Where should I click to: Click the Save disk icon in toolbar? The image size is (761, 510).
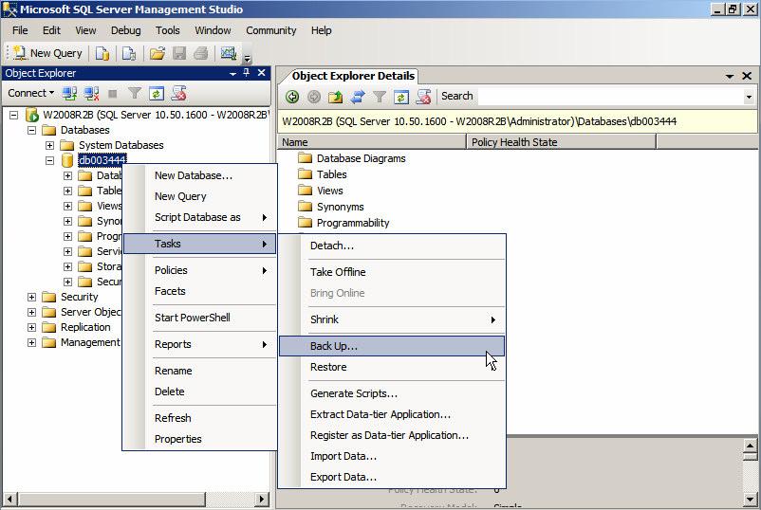tap(179, 53)
